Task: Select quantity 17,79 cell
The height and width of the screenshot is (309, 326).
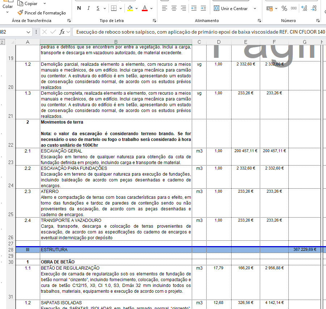Action: tap(219, 282)
